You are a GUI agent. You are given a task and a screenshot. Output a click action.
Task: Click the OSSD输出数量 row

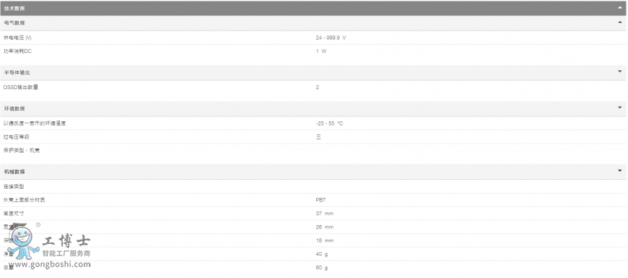(314, 87)
